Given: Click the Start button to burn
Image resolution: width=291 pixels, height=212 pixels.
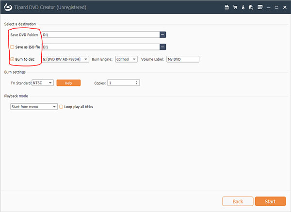Looking at the screenshot, I should pyautogui.click(x=270, y=201).
